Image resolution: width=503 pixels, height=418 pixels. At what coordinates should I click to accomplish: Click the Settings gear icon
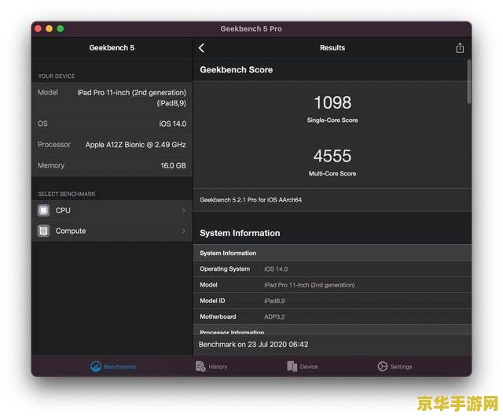click(x=383, y=366)
